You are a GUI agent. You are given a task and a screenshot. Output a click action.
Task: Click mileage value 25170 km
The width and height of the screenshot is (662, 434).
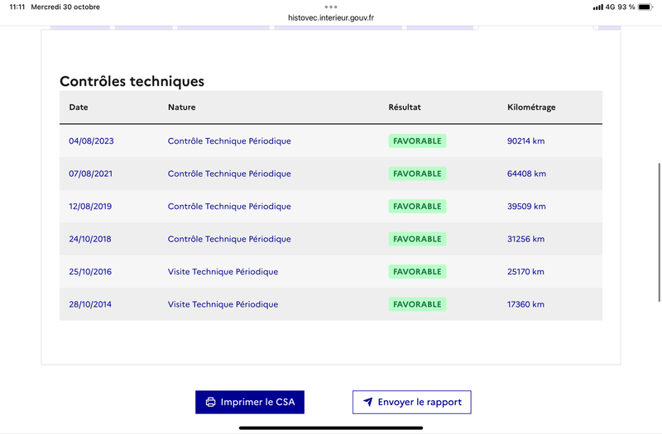[525, 272]
